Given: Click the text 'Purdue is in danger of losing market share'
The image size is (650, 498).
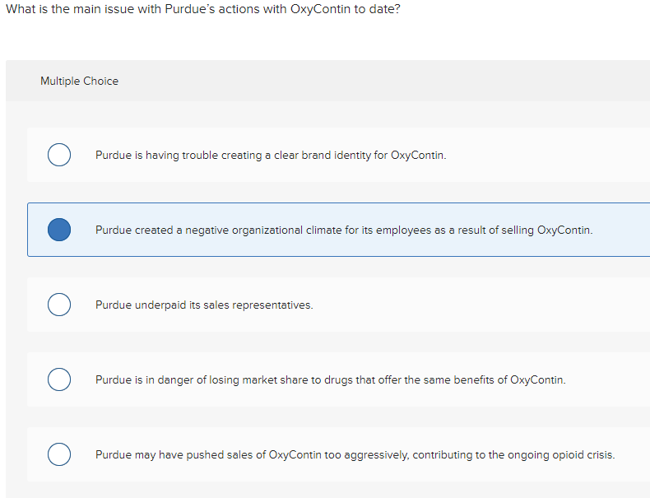Looking at the screenshot, I should click(202, 379).
